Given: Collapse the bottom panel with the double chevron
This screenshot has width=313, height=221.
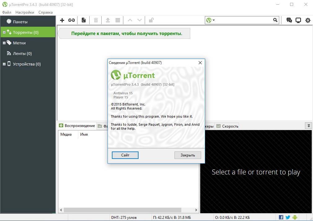Looking at the screenshot, I should pos(308,125).
